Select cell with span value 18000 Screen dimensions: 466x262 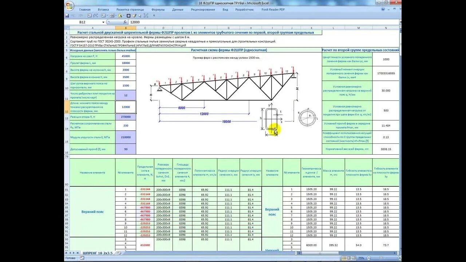point(126,63)
